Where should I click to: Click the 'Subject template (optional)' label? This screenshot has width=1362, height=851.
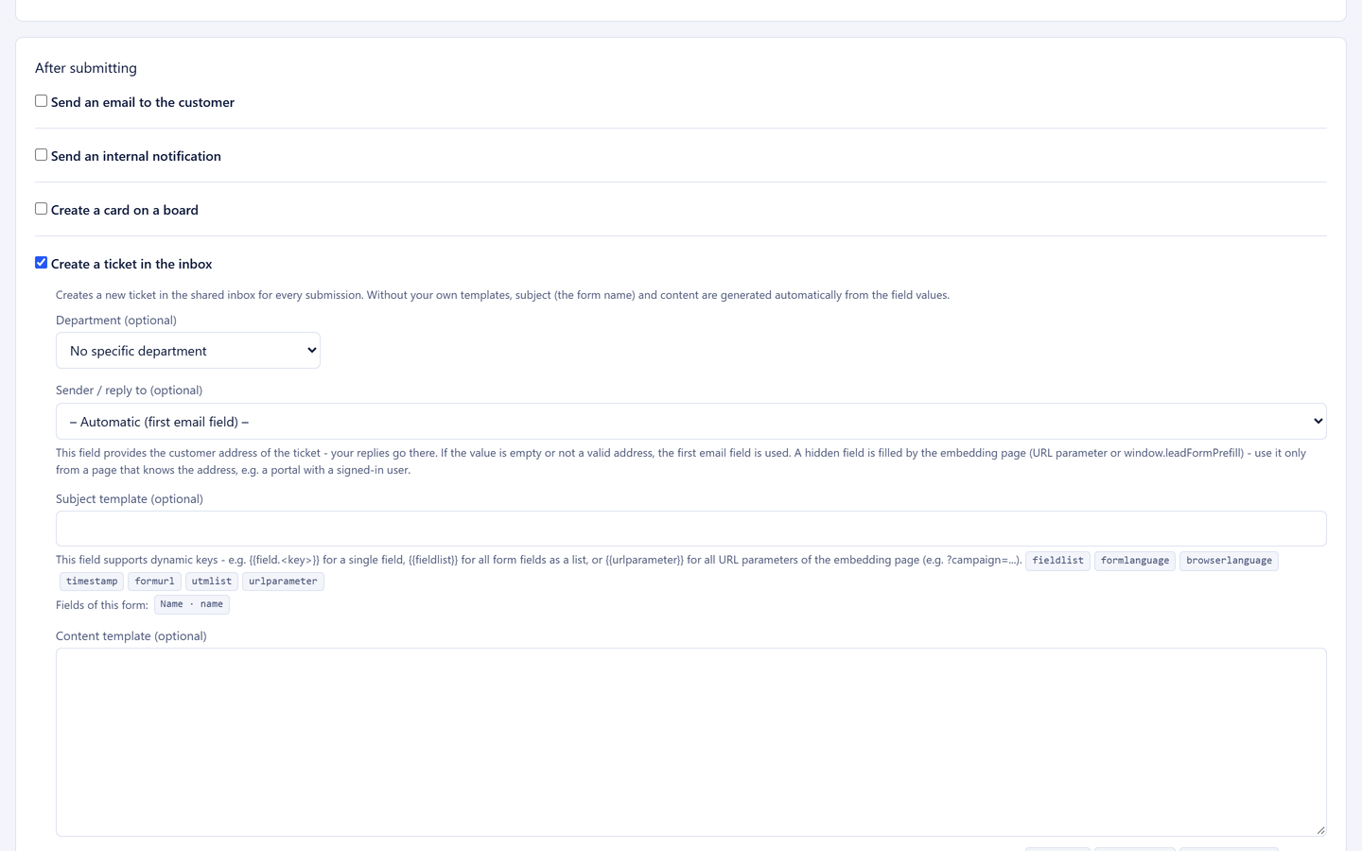[x=130, y=499]
